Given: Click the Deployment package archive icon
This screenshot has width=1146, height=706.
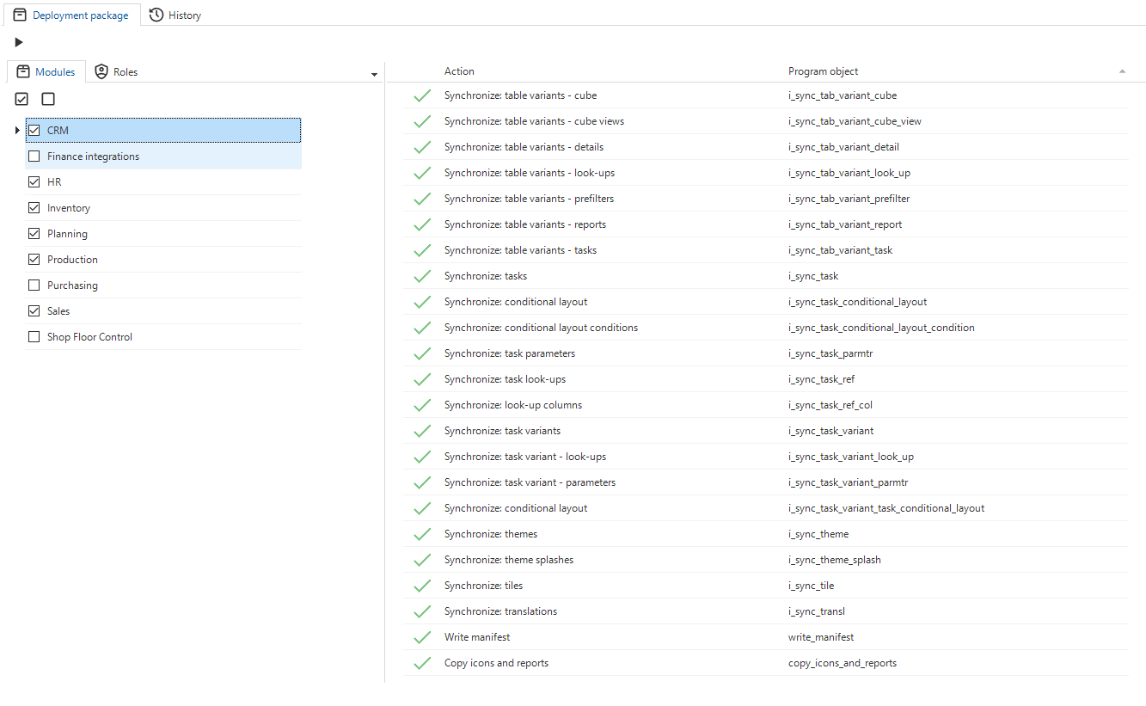Looking at the screenshot, I should pyautogui.click(x=20, y=15).
